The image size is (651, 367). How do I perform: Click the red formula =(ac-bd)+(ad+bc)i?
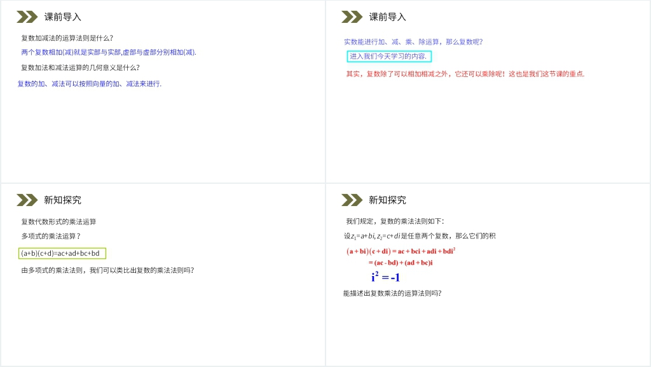coord(401,263)
